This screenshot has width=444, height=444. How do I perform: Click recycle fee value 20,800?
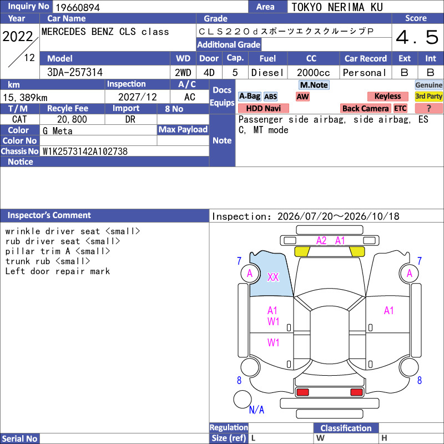[72, 119]
